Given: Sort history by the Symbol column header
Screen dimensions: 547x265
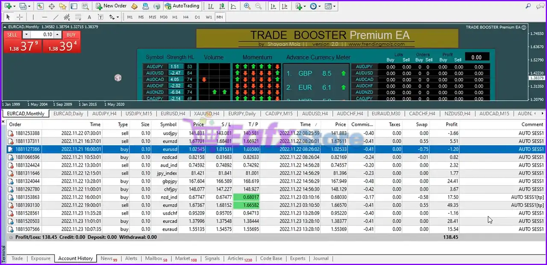Looking at the screenshot, I should click(x=168, y=124).
